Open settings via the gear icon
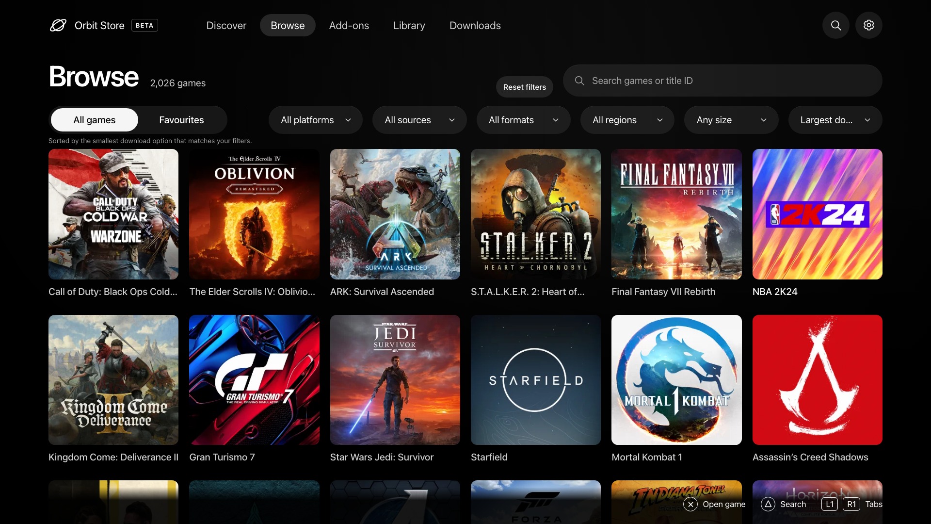 [869, 25]
